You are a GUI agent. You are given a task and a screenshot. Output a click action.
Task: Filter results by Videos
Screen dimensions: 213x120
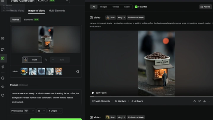click(116, 7)
